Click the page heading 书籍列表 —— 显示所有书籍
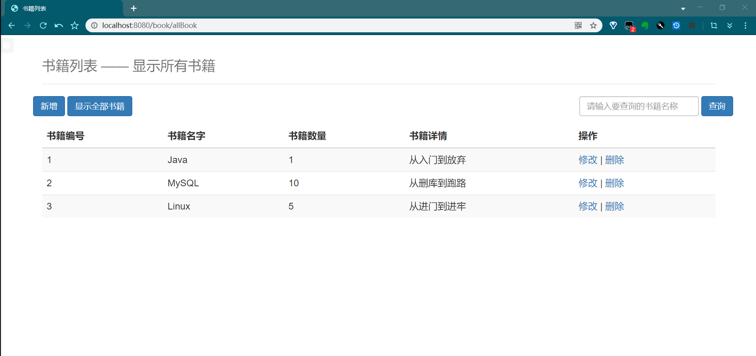This screenshot has height=356, width=756. point(129,66)
